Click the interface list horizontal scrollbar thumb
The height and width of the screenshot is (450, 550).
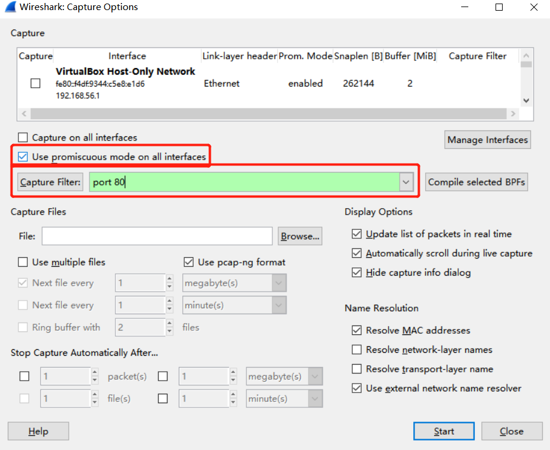pyautogui.click(x=268, y=113)
